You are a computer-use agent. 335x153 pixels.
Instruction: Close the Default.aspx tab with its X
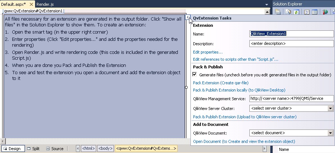tap(31, 4)
